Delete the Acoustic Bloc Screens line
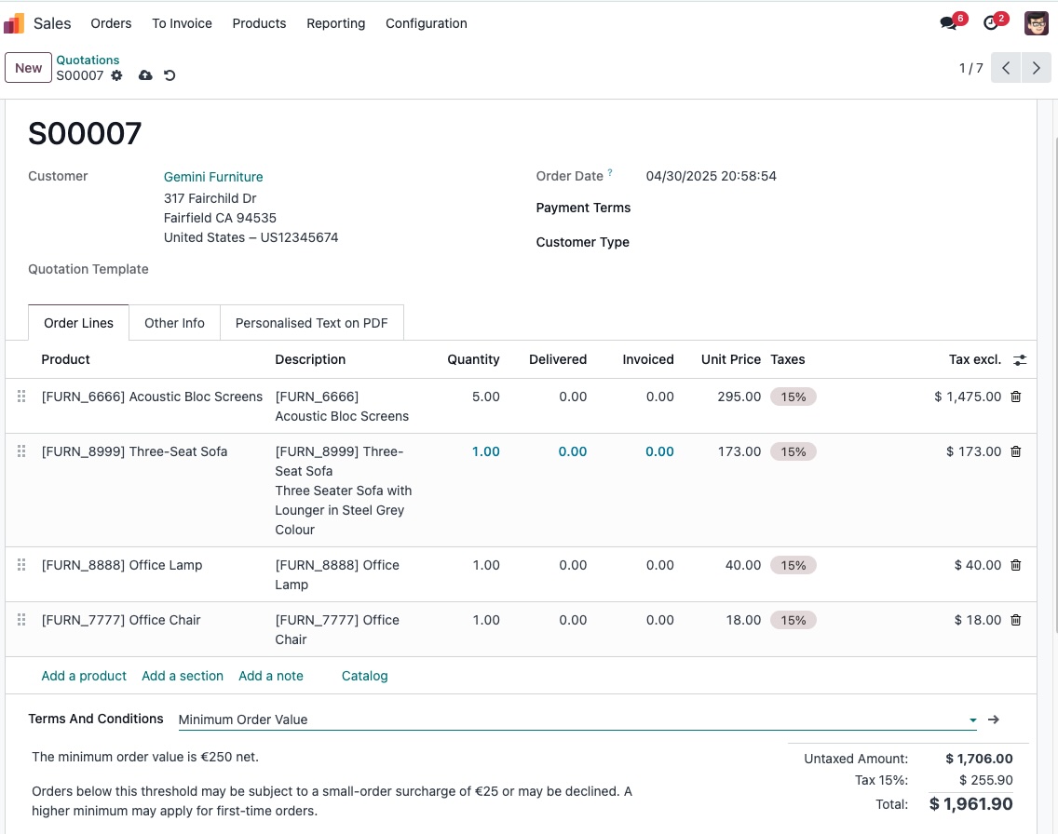The image size is (1058, 834). [1015, 397]
